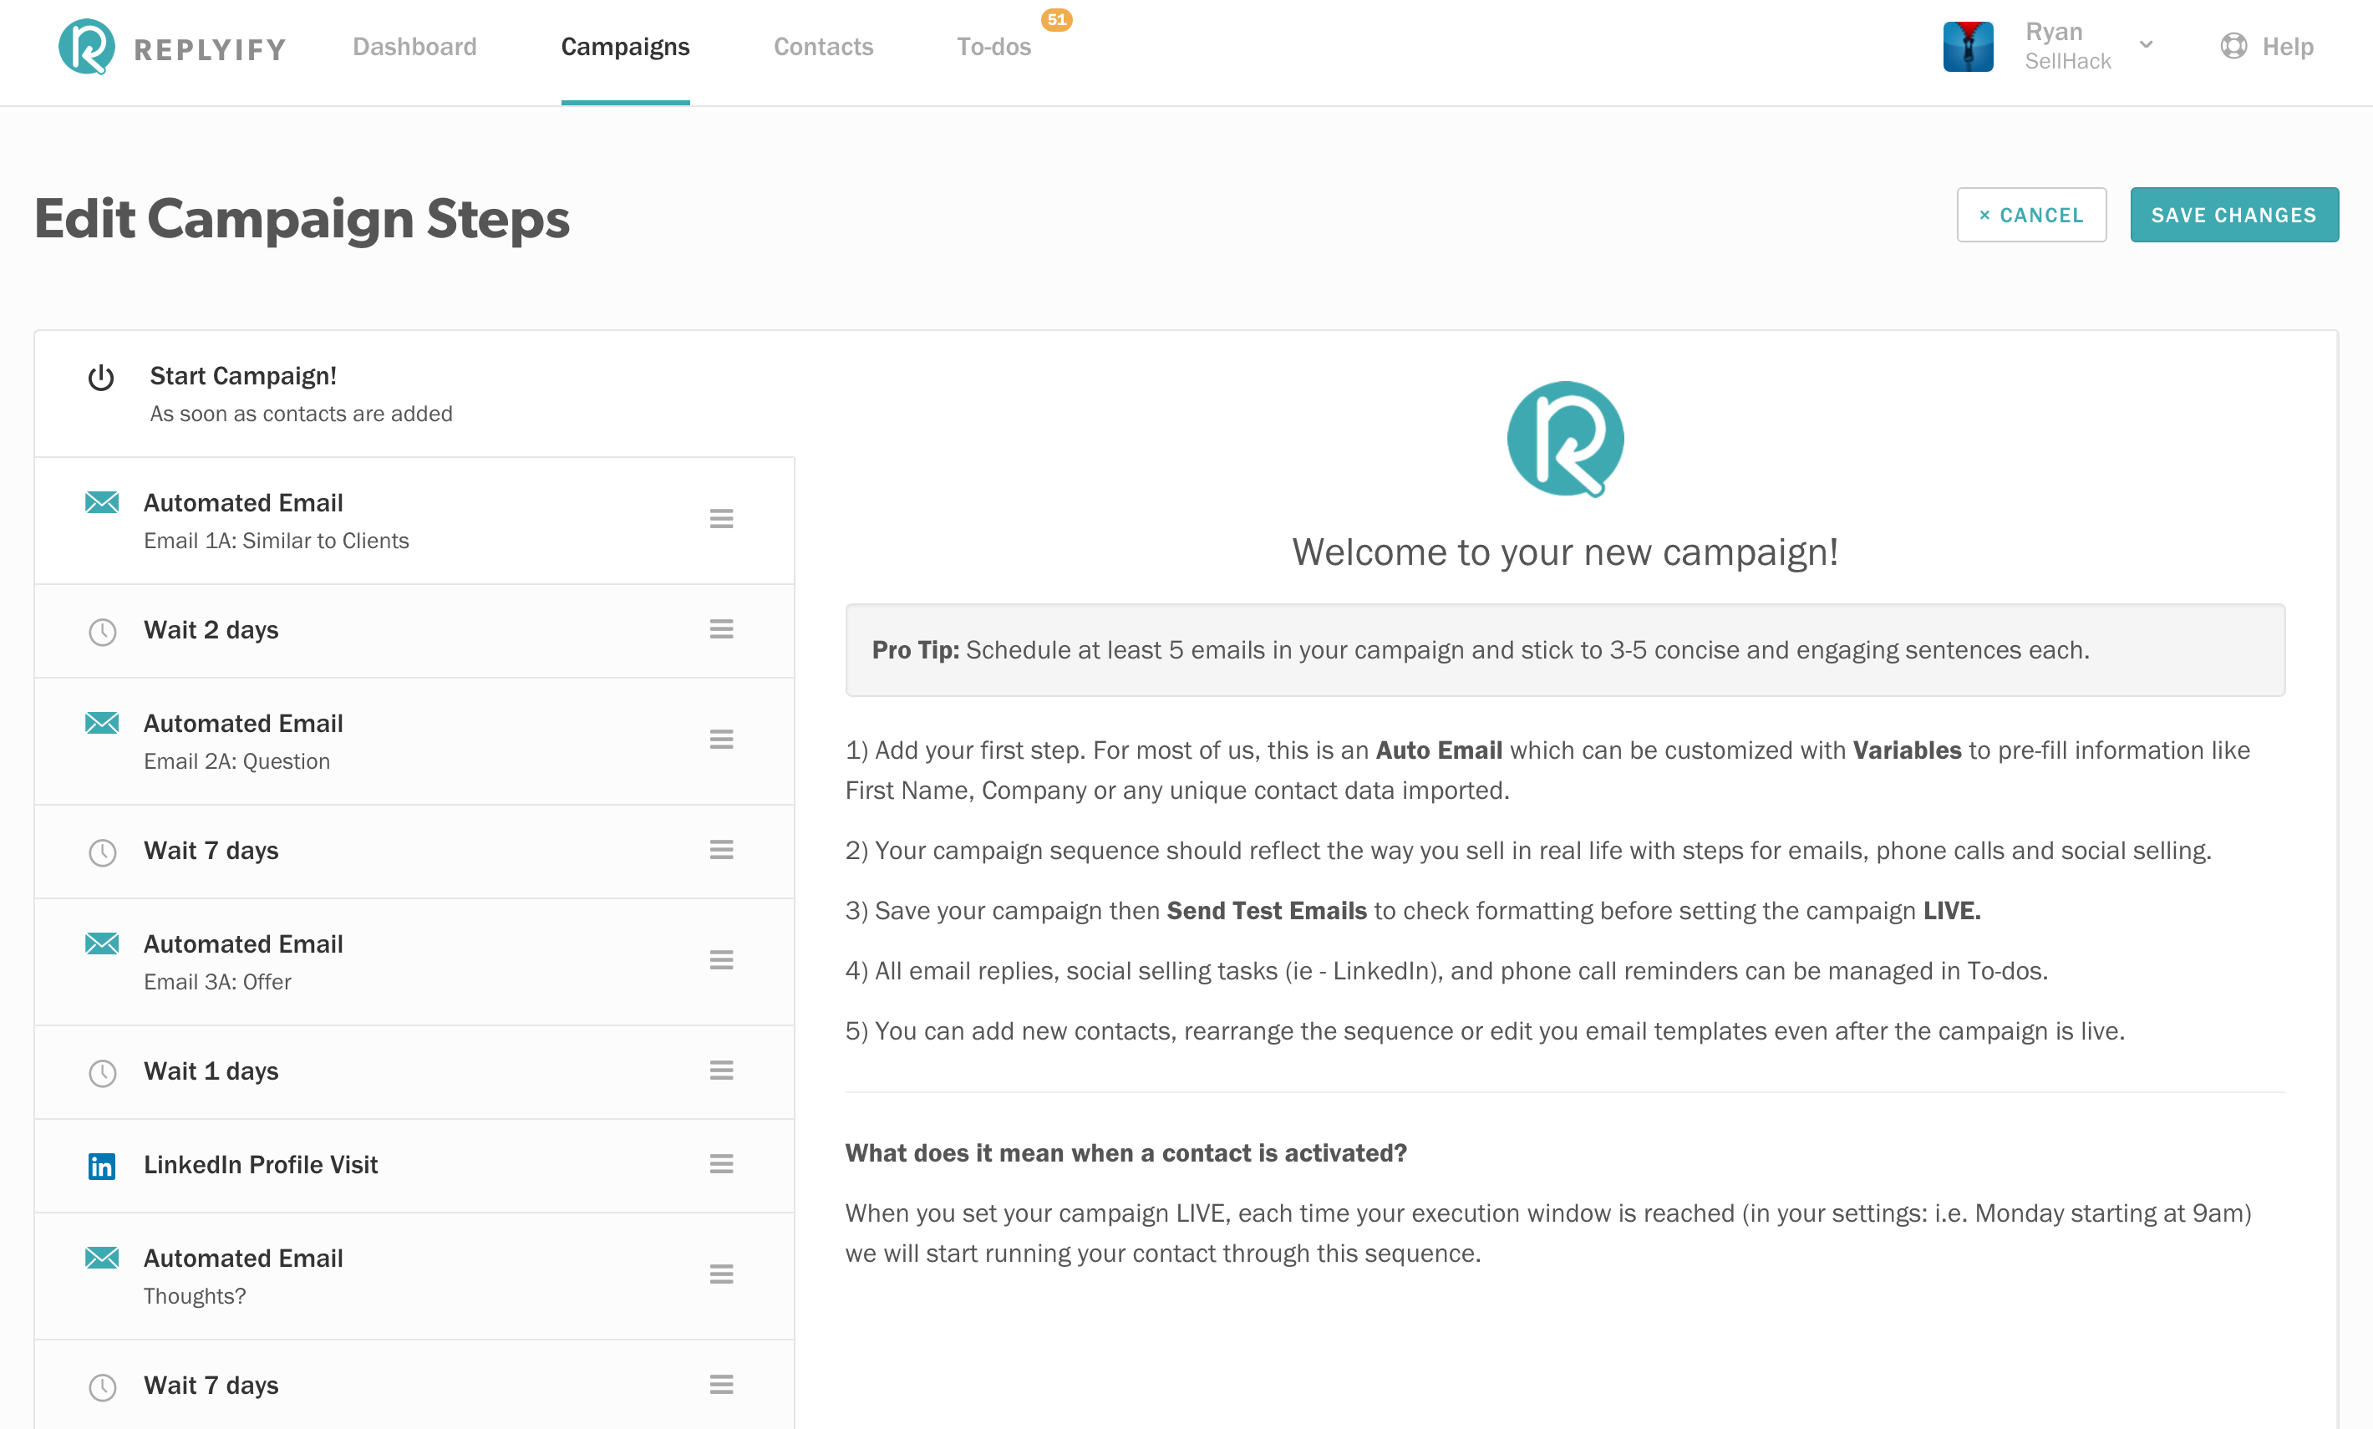Open the Dashboard tab
Viewport: 2373px width, 1429px height.
pyautogui.click(x=414, y=46)
